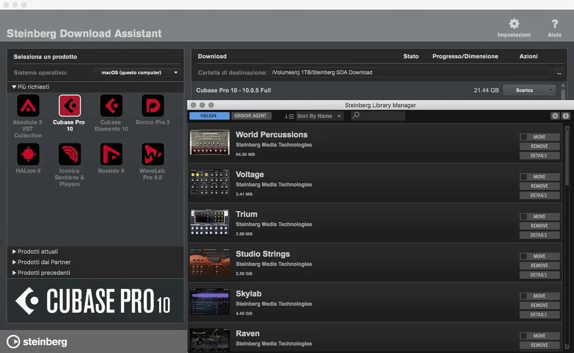Remove the Studio Strings library
The image size is (574, 353).
(x=540, y=265)
